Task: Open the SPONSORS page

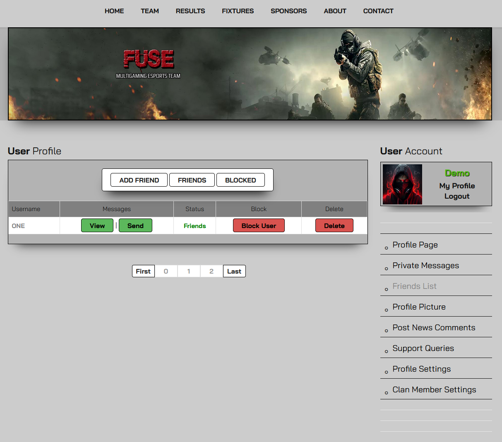Action: point(288,11)
